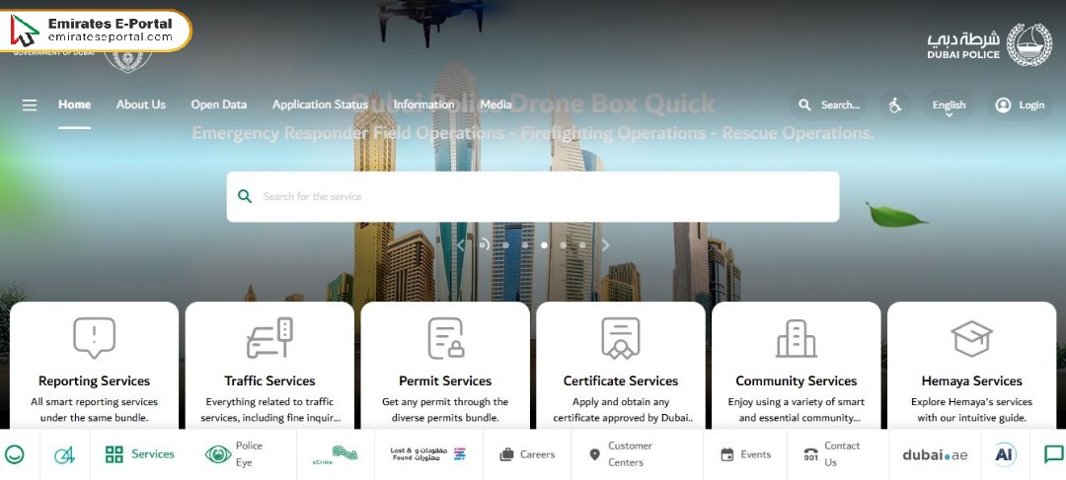This screenshot has height=480, width=1066.
Task: Select the last carousel slide dot
Action: [x=582, y=245]
